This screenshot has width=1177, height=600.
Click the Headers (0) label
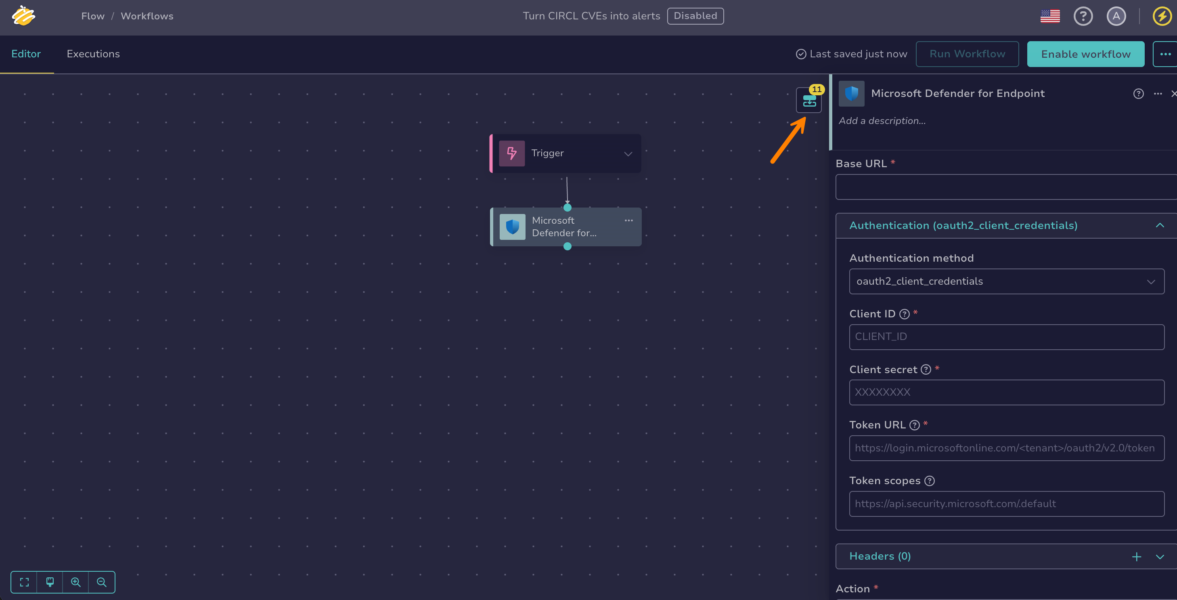[x=880, y=556]
